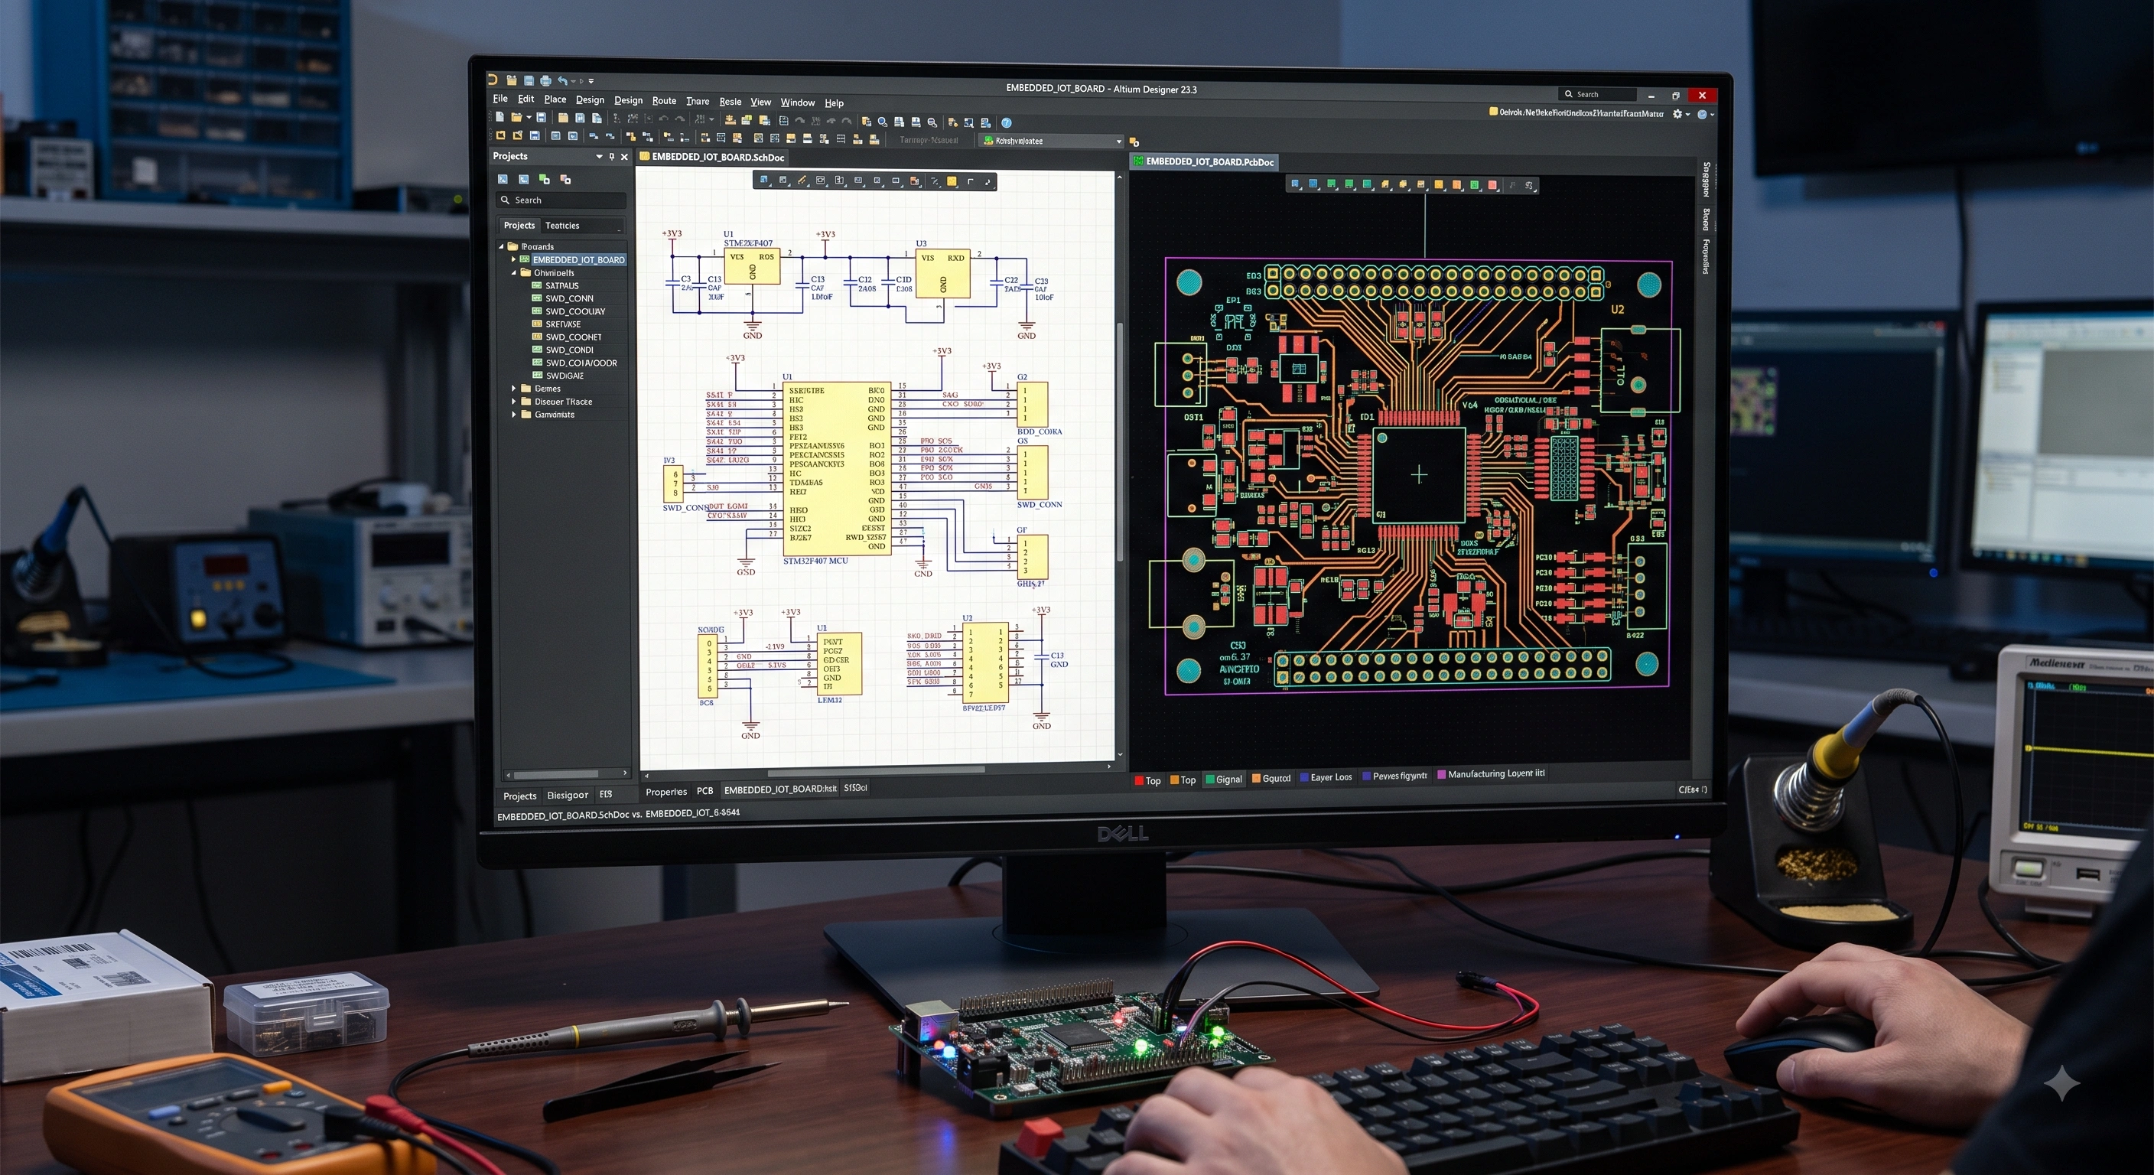2154x1175 pixels.
Task: Open the arrow next to the Open folder icon
Action: click(x=529, y=117)
